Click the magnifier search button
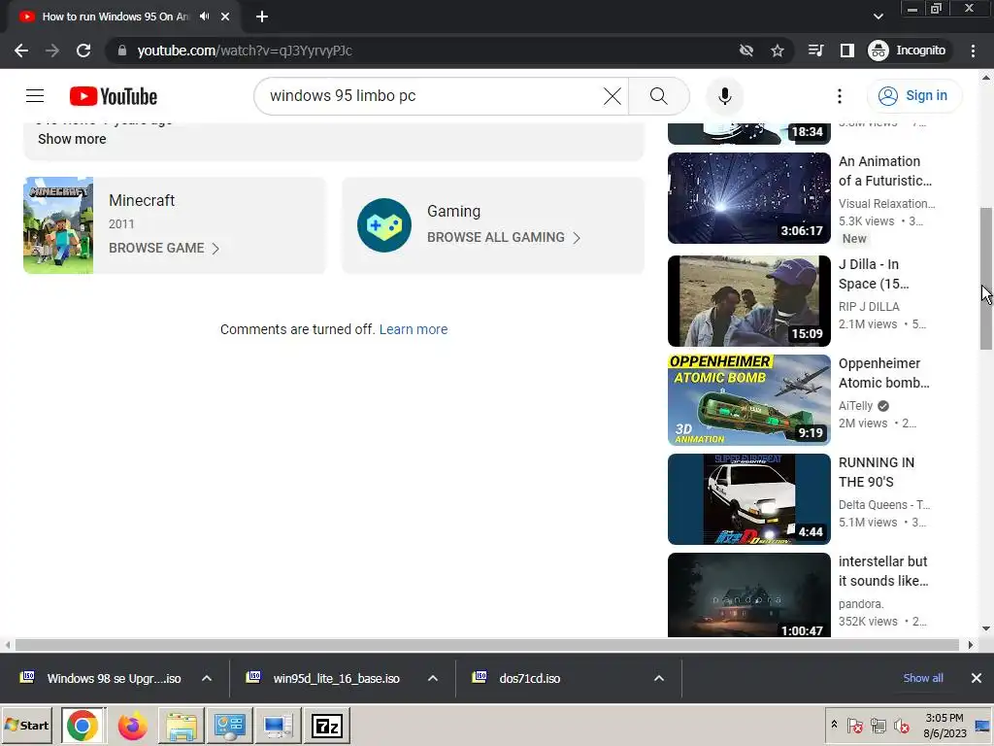Screen dimensions: 994x746 [659, 96]
